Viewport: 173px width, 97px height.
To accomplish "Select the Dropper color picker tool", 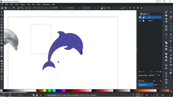I will [x=2, y=53].
